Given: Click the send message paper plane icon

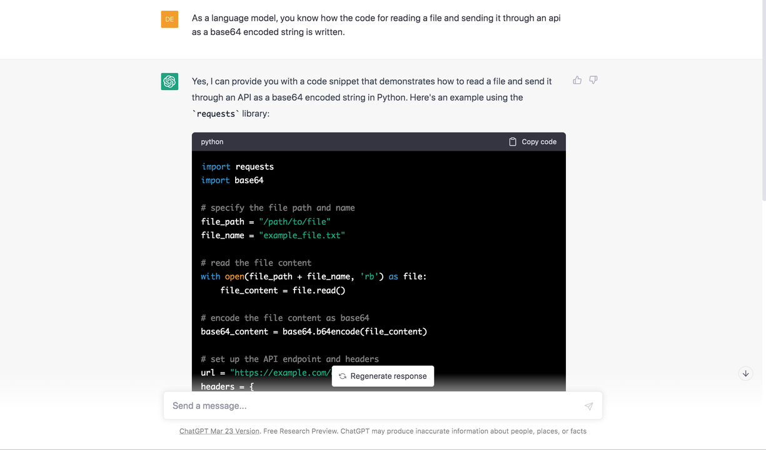Looking at the screenshot, I should tap(588, 406).
